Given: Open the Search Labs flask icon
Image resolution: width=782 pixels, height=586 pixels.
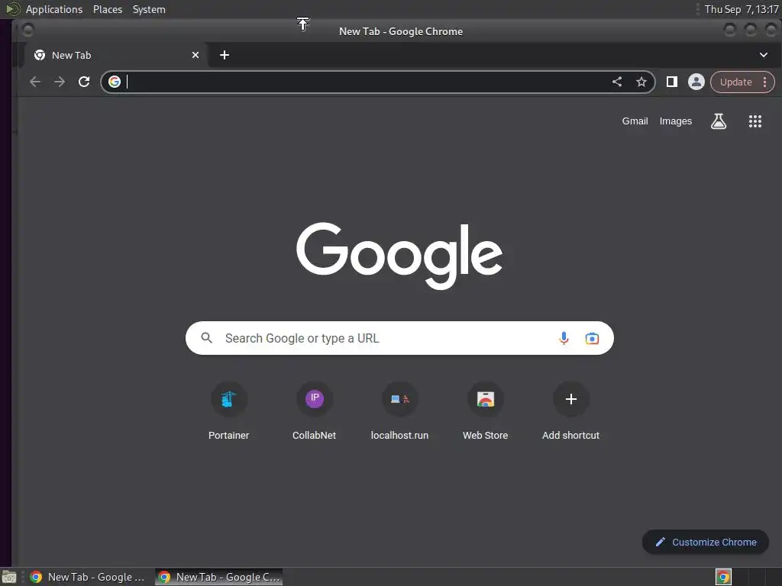Looking at the screenshot, I should click(718, 121).
